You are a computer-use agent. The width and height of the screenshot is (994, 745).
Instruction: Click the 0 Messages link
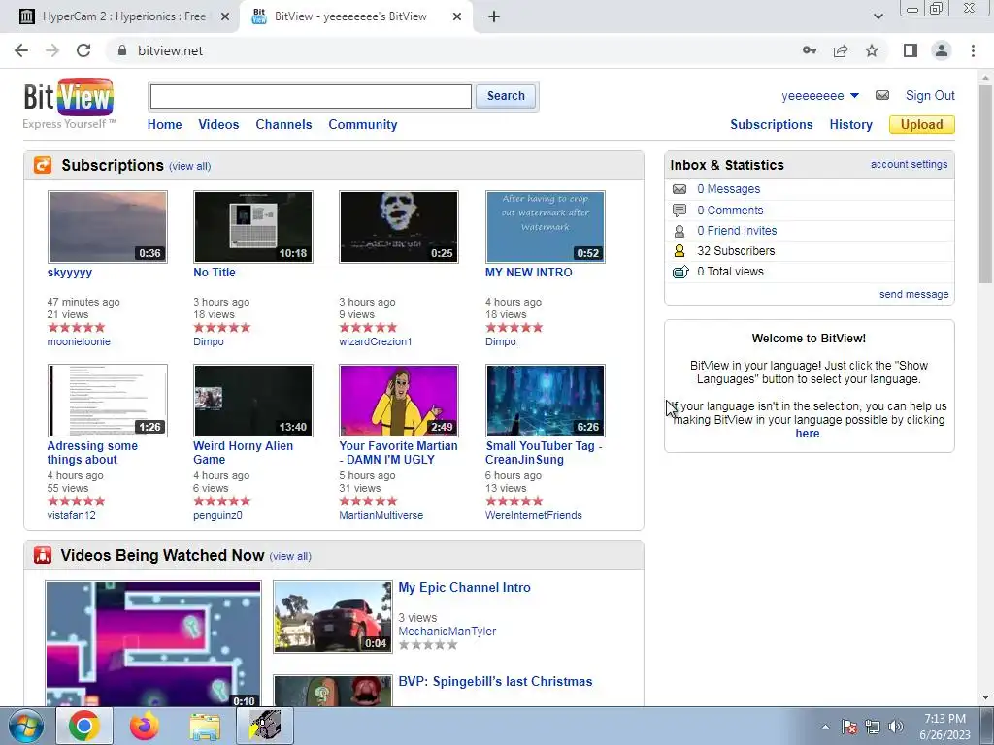(x=728, y=189)
